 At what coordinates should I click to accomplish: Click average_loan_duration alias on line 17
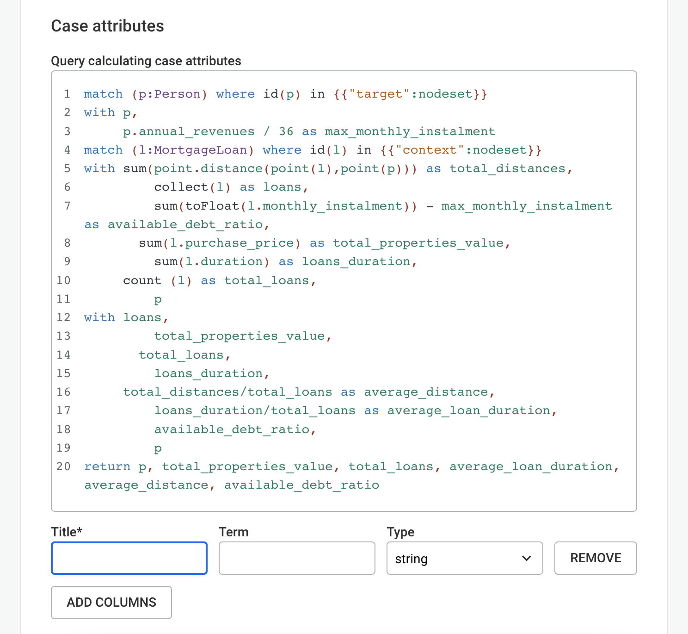(468, 410)
